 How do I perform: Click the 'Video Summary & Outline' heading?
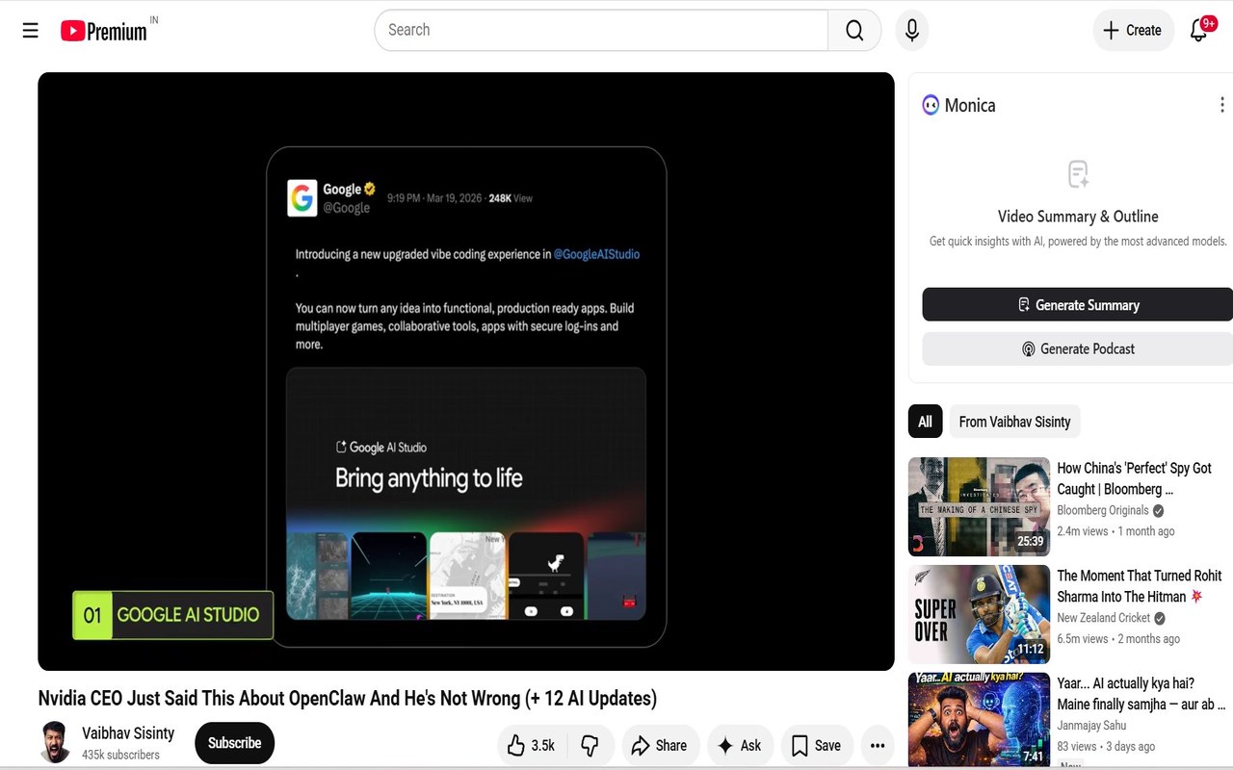pos(1078,217)
